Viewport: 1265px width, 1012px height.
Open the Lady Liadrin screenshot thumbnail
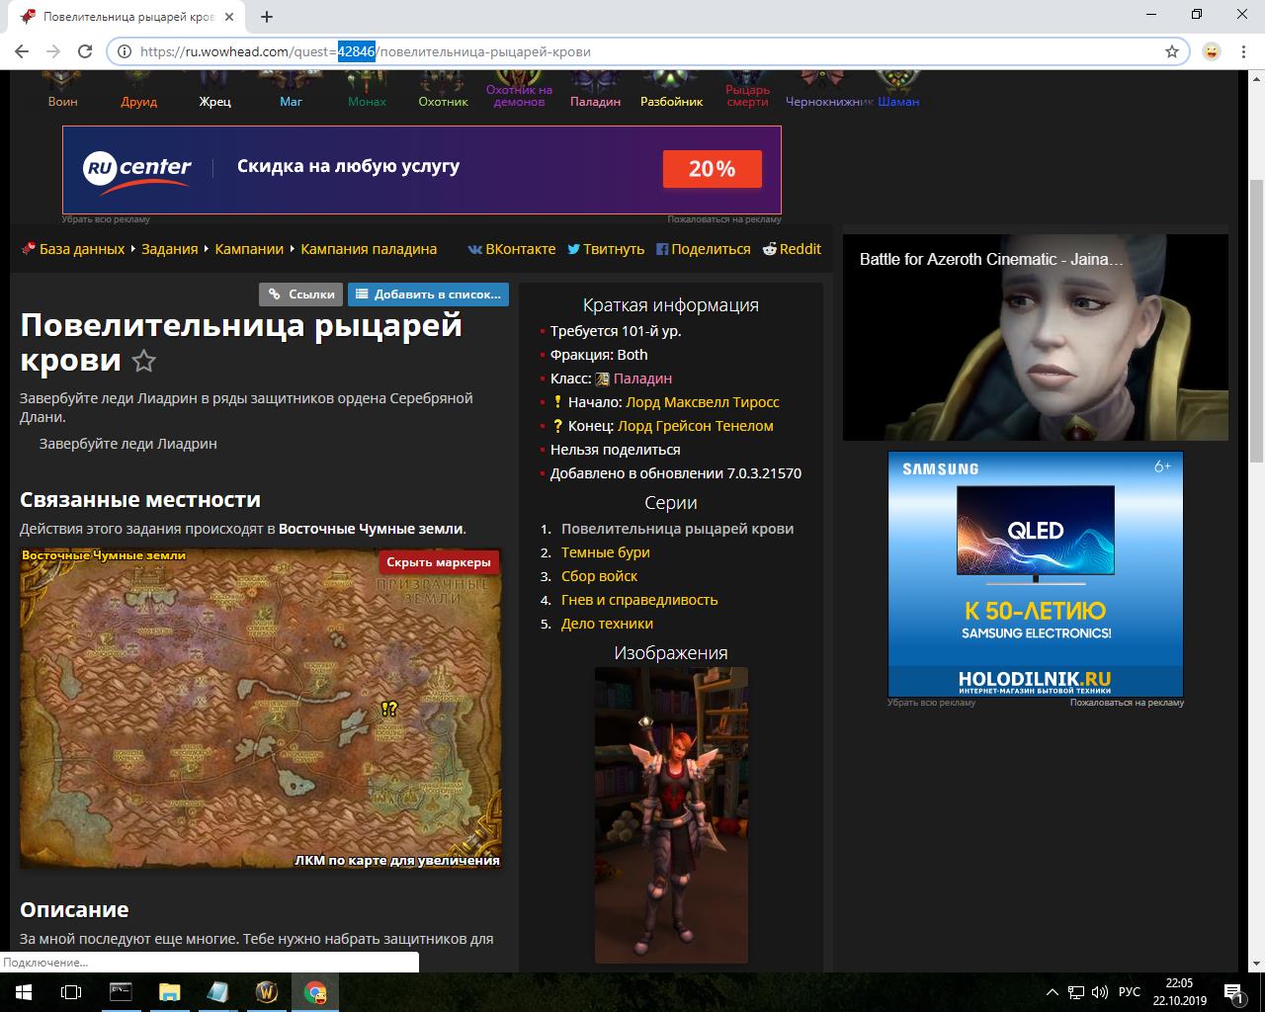coord(671,814)
